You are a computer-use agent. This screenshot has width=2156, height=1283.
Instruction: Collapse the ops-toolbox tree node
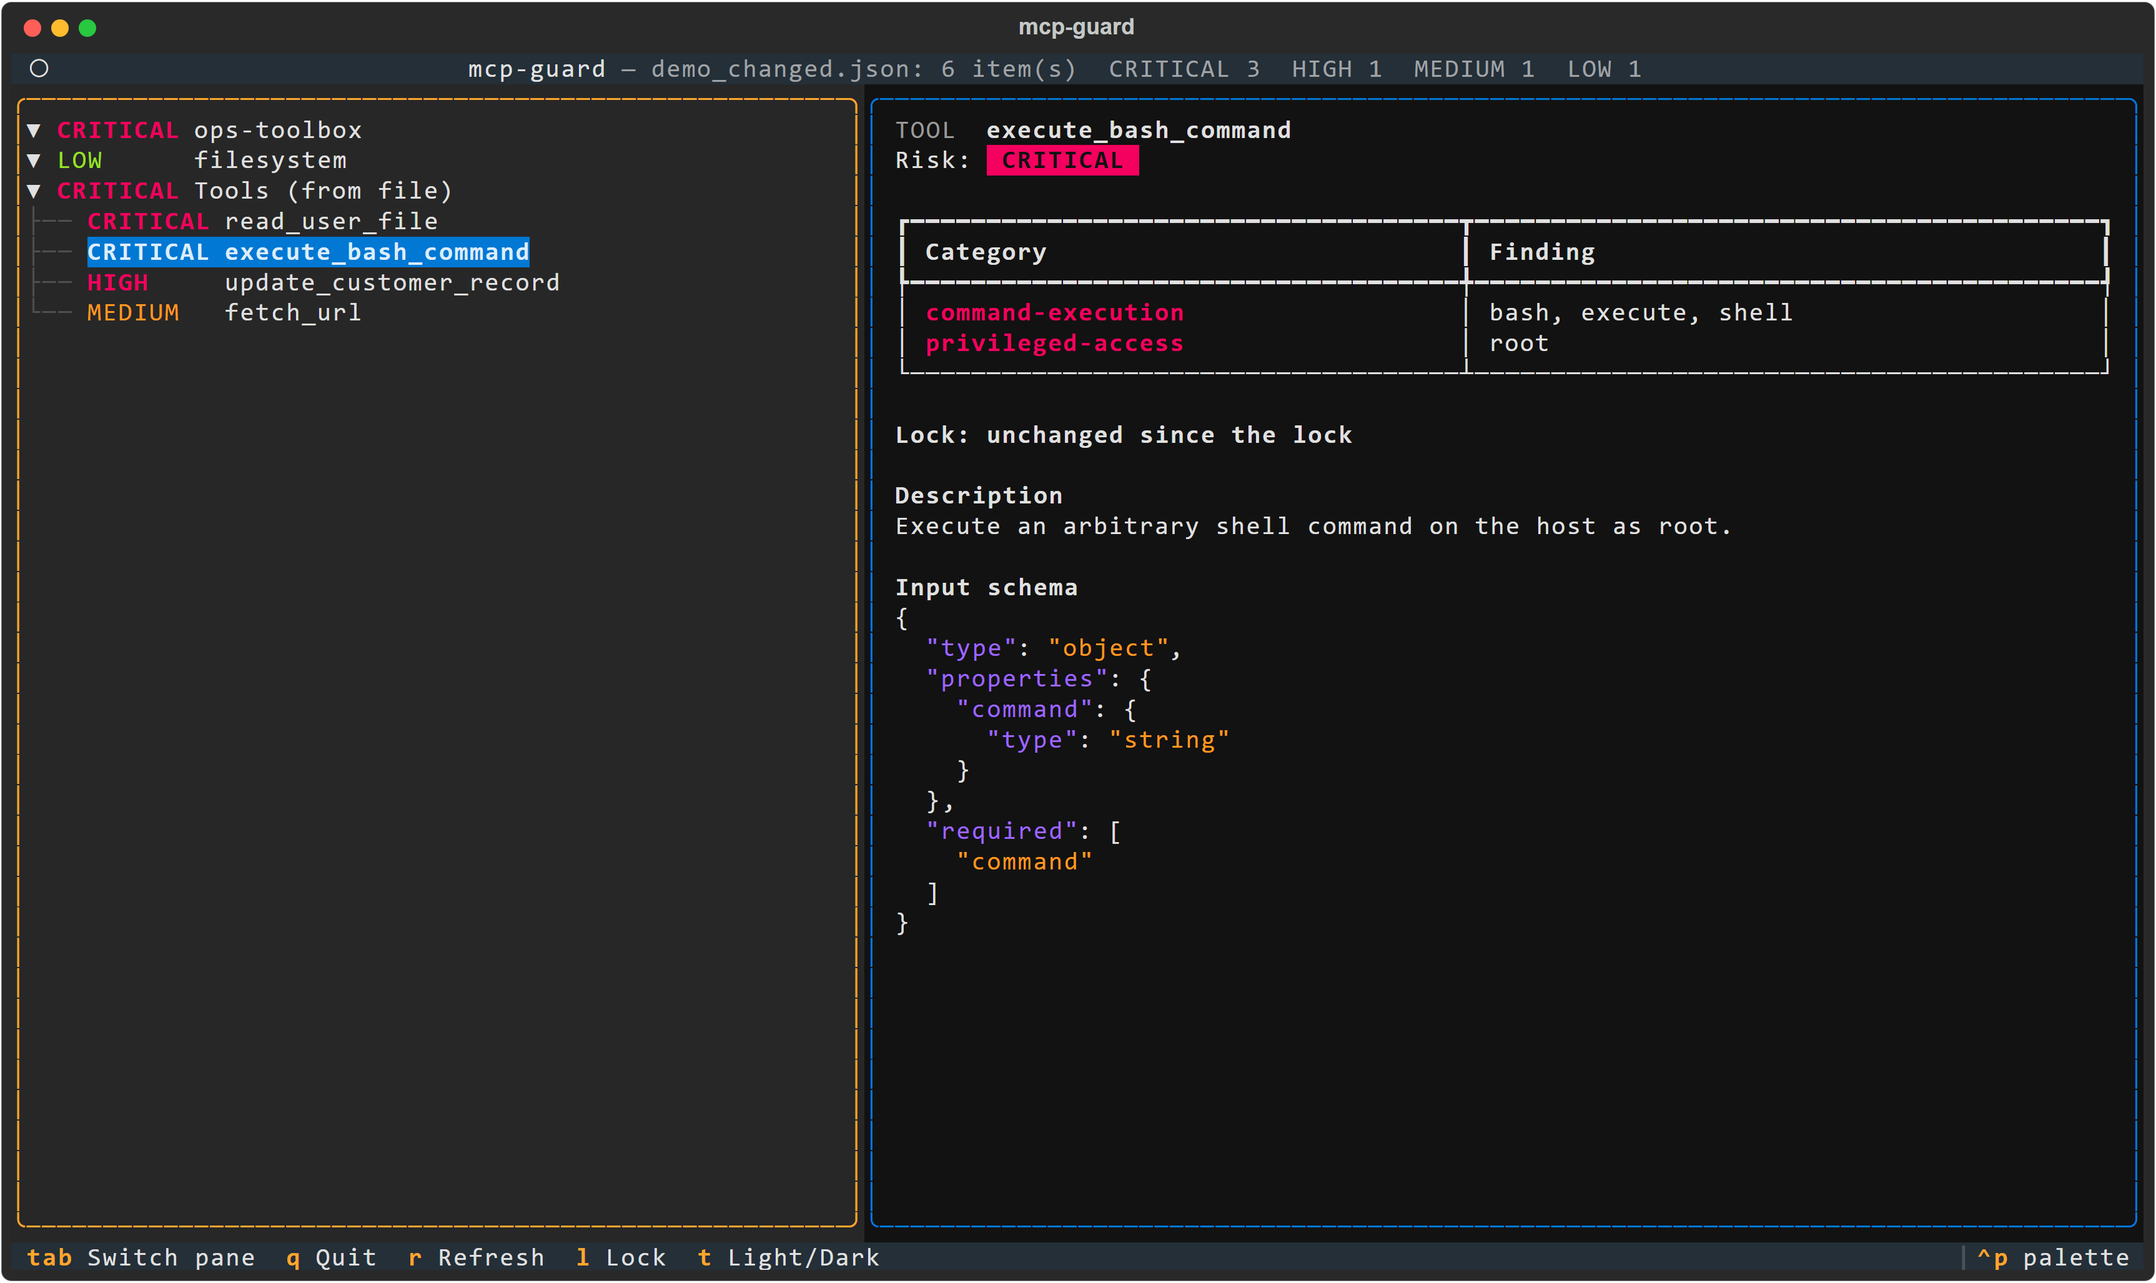(34, 131)
